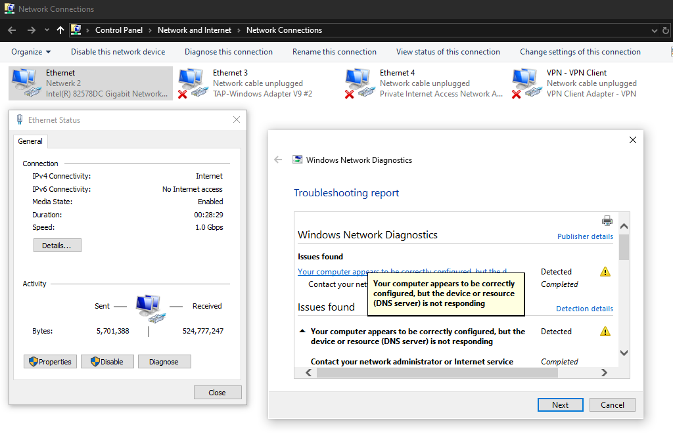Click Diagnose this connection in toolbar
This screenshot has height=436, width=673.
(x=228, y=52)
